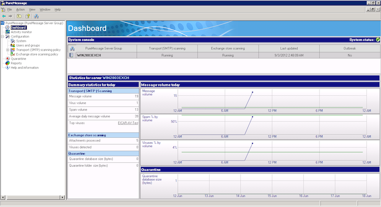This screenshot has height=207, width=381.
Task: Click the Up one level folder icon
Action: click(x=19, y=16)
